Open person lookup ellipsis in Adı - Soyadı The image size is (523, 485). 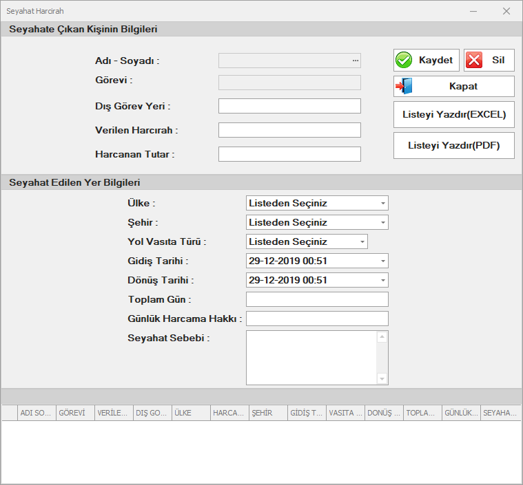pyautogui.click(x=356, y=61)
